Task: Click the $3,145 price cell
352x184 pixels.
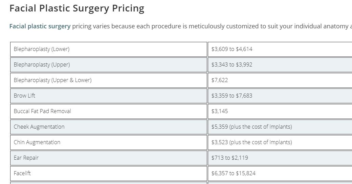Action: pos(280,111)
